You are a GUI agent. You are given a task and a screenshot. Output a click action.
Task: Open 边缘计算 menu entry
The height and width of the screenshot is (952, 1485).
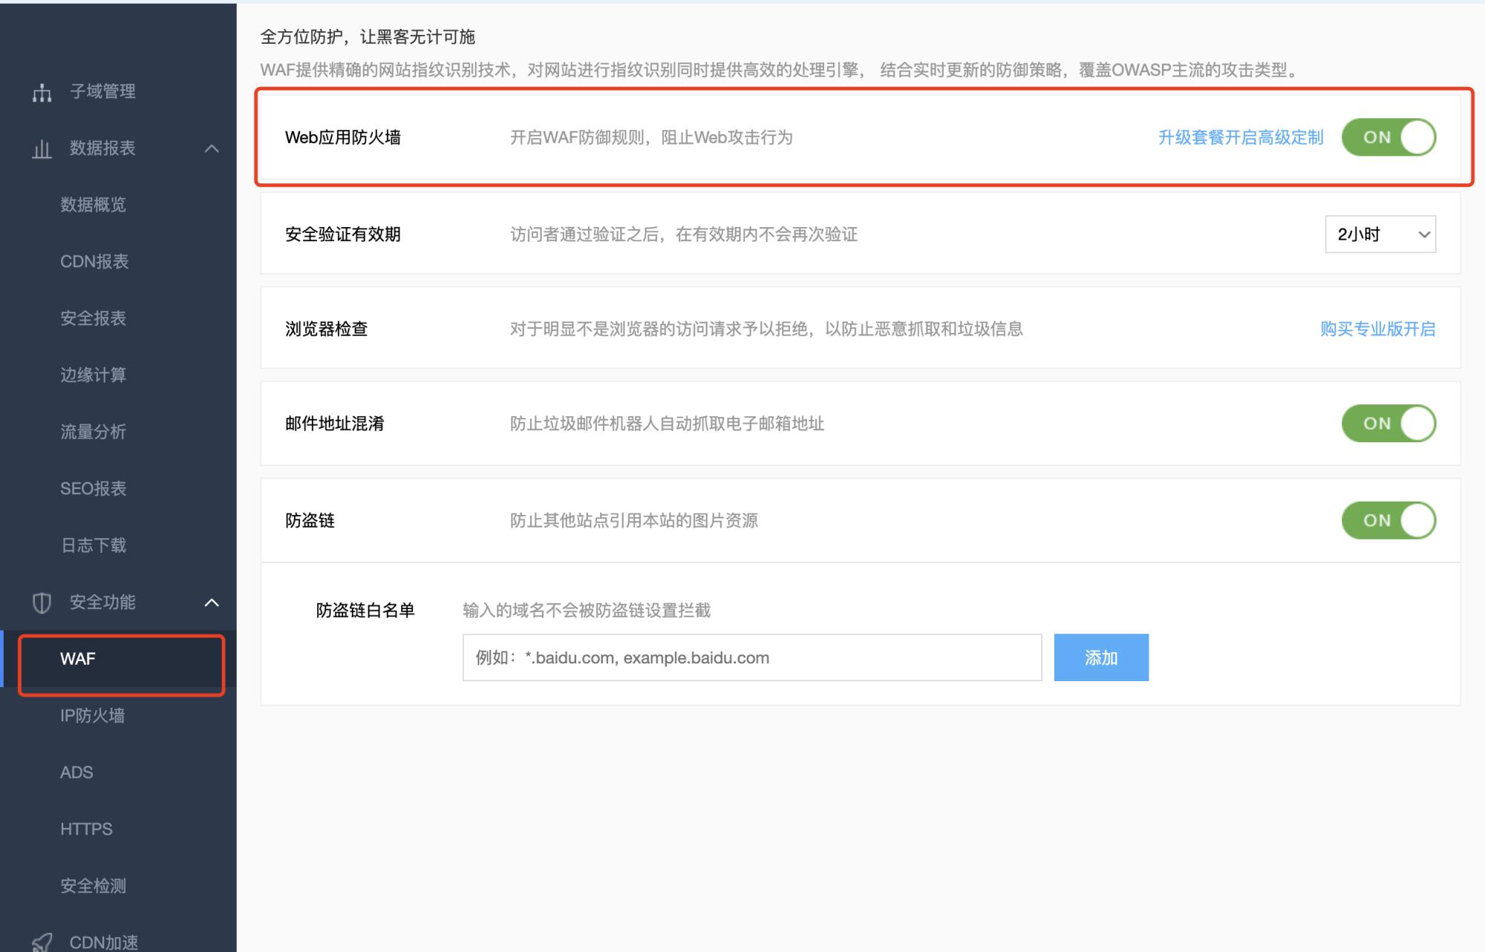(94, 375)
